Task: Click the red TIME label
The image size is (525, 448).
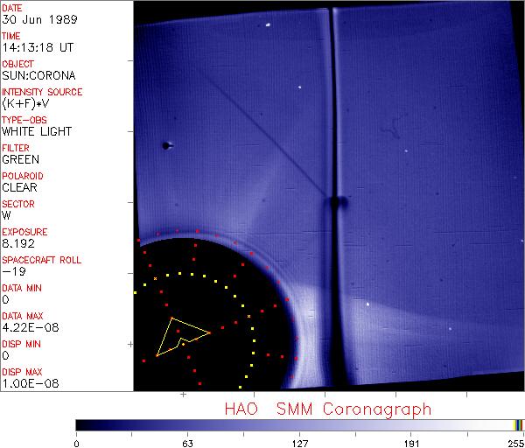Action: tap(11, 36)
